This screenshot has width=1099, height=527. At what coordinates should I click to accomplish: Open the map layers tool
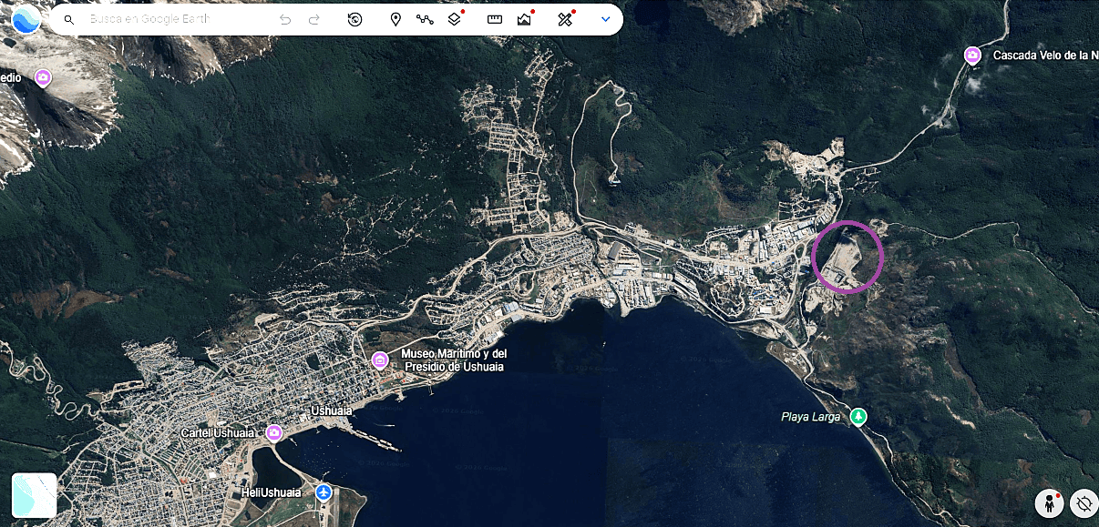pyautogui.click(x=455, y=19)
